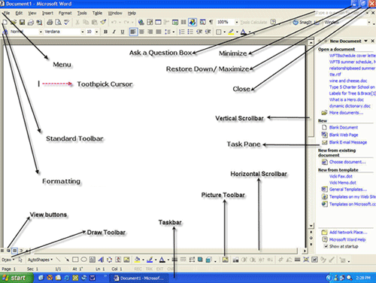This screenshot has height=283, width=376.
Task: Click the Font Color button on Formatting toolbar
Action: point(243,32)
